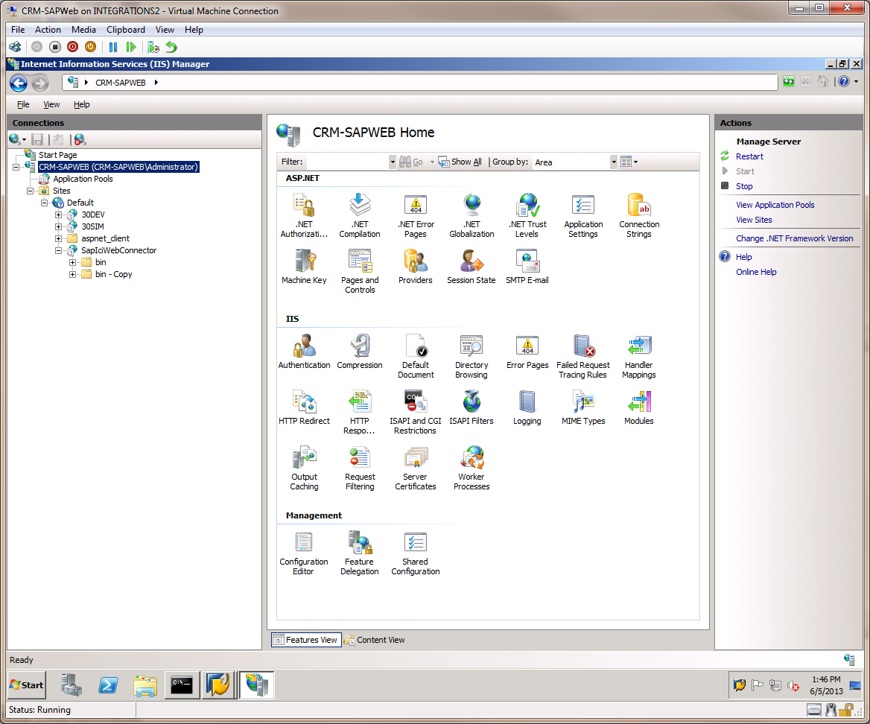Expand the 30DEV site node

coord(59,215)
